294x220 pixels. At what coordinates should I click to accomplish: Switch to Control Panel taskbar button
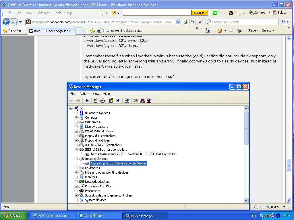click(x=99, y=216)
